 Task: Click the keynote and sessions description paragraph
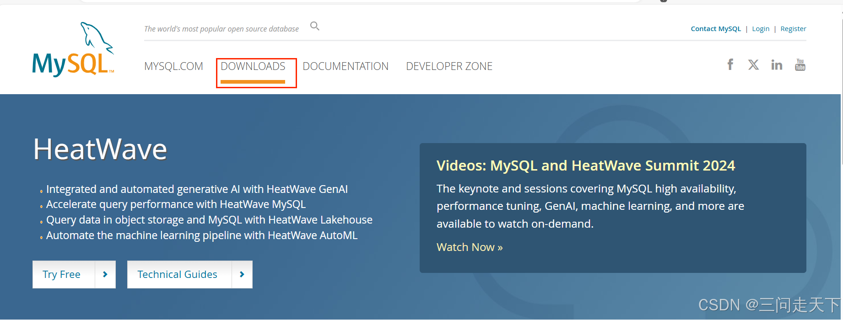click(590, 206)
